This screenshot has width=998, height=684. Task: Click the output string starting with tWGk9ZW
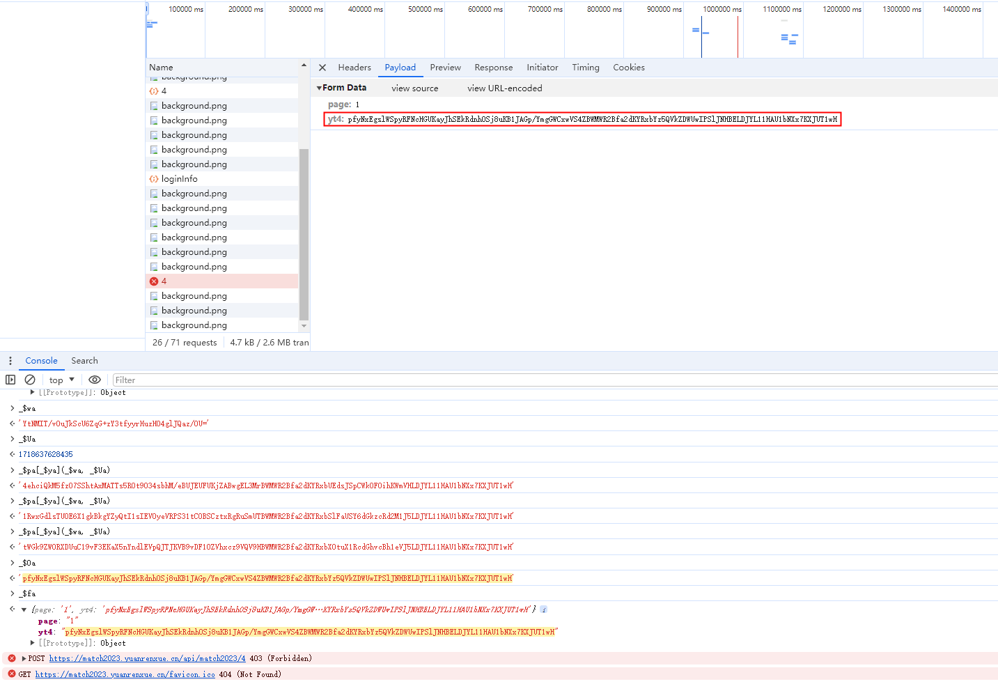pos(266,547)
